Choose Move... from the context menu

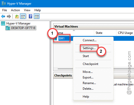click(x=93, y=72)
